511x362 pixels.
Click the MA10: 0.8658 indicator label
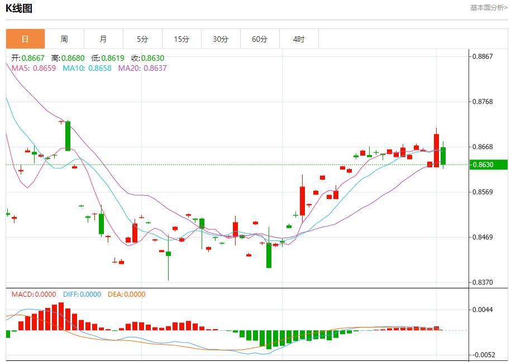tap(87, 69)
